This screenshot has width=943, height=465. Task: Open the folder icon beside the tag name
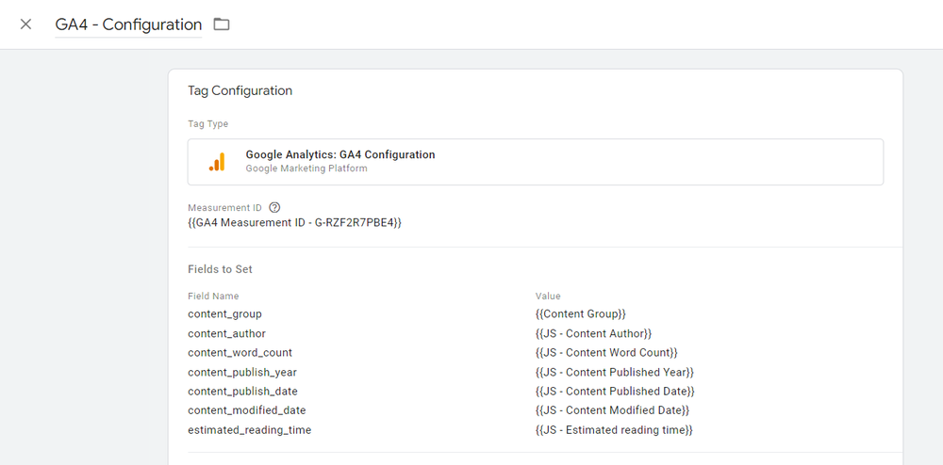click(x=222, y=24)
